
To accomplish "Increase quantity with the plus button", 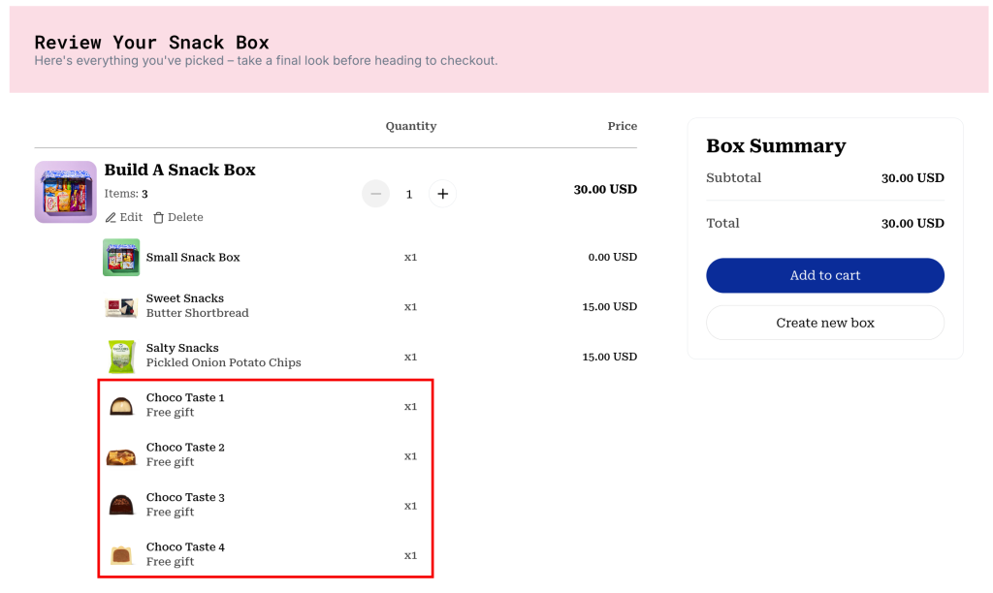I will tap(442, 194).
